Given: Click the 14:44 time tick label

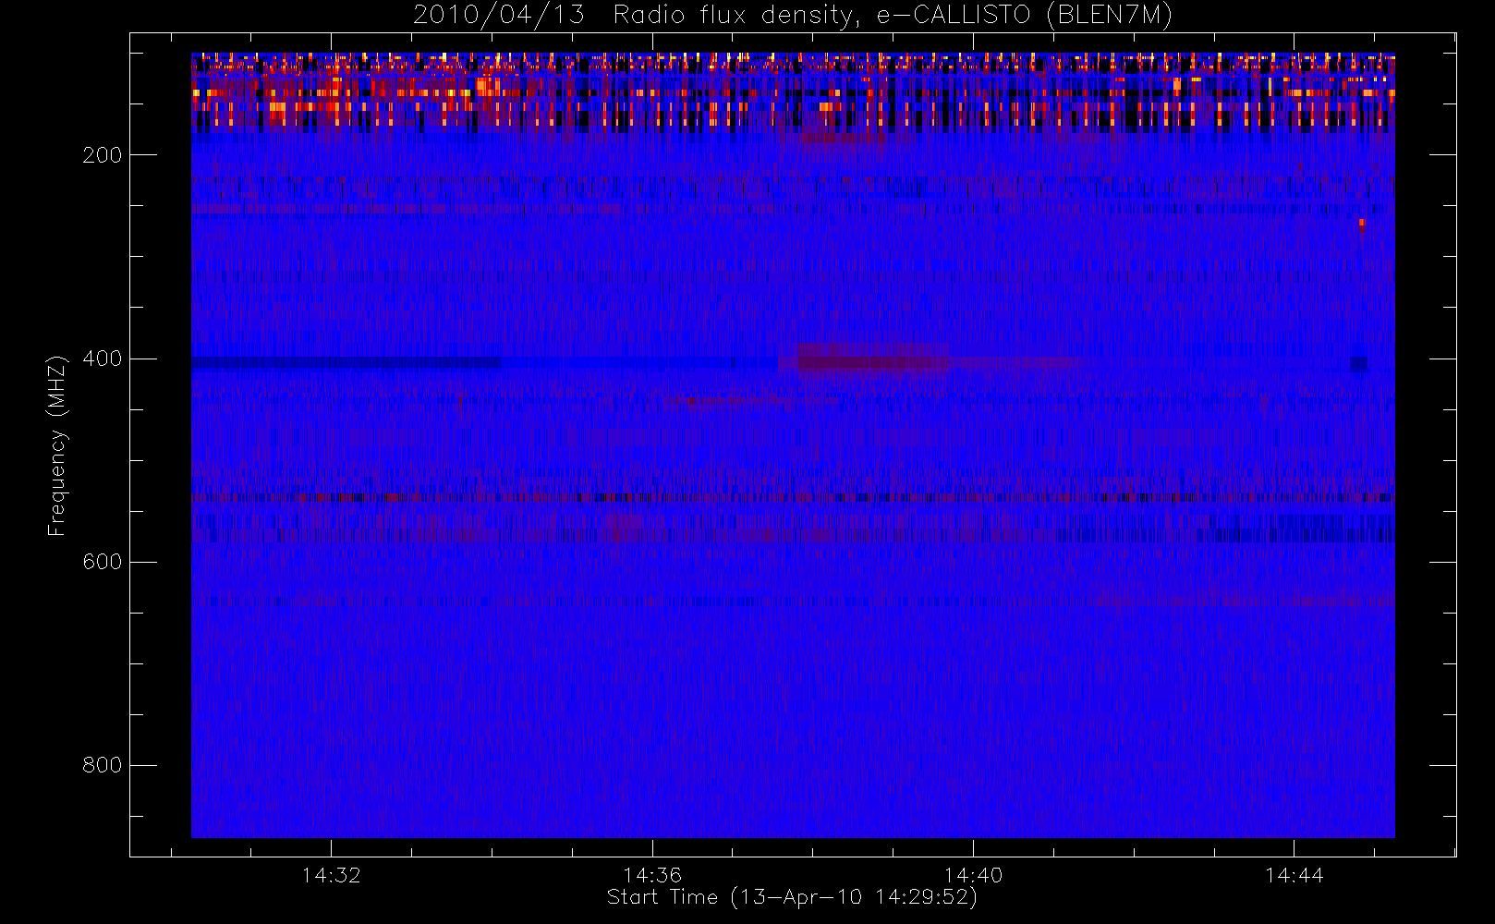Looking at the screenshot, I should tap(1294, 875).
